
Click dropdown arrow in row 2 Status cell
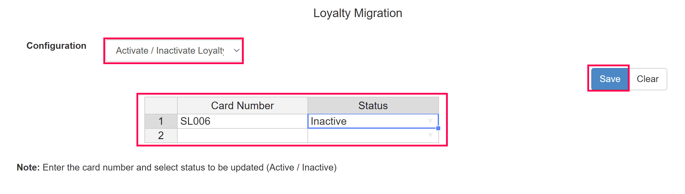click(430, 135)
